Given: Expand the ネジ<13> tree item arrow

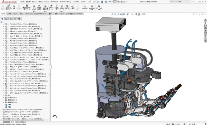Looking at the screenshot, I should [x=3, y=24].
